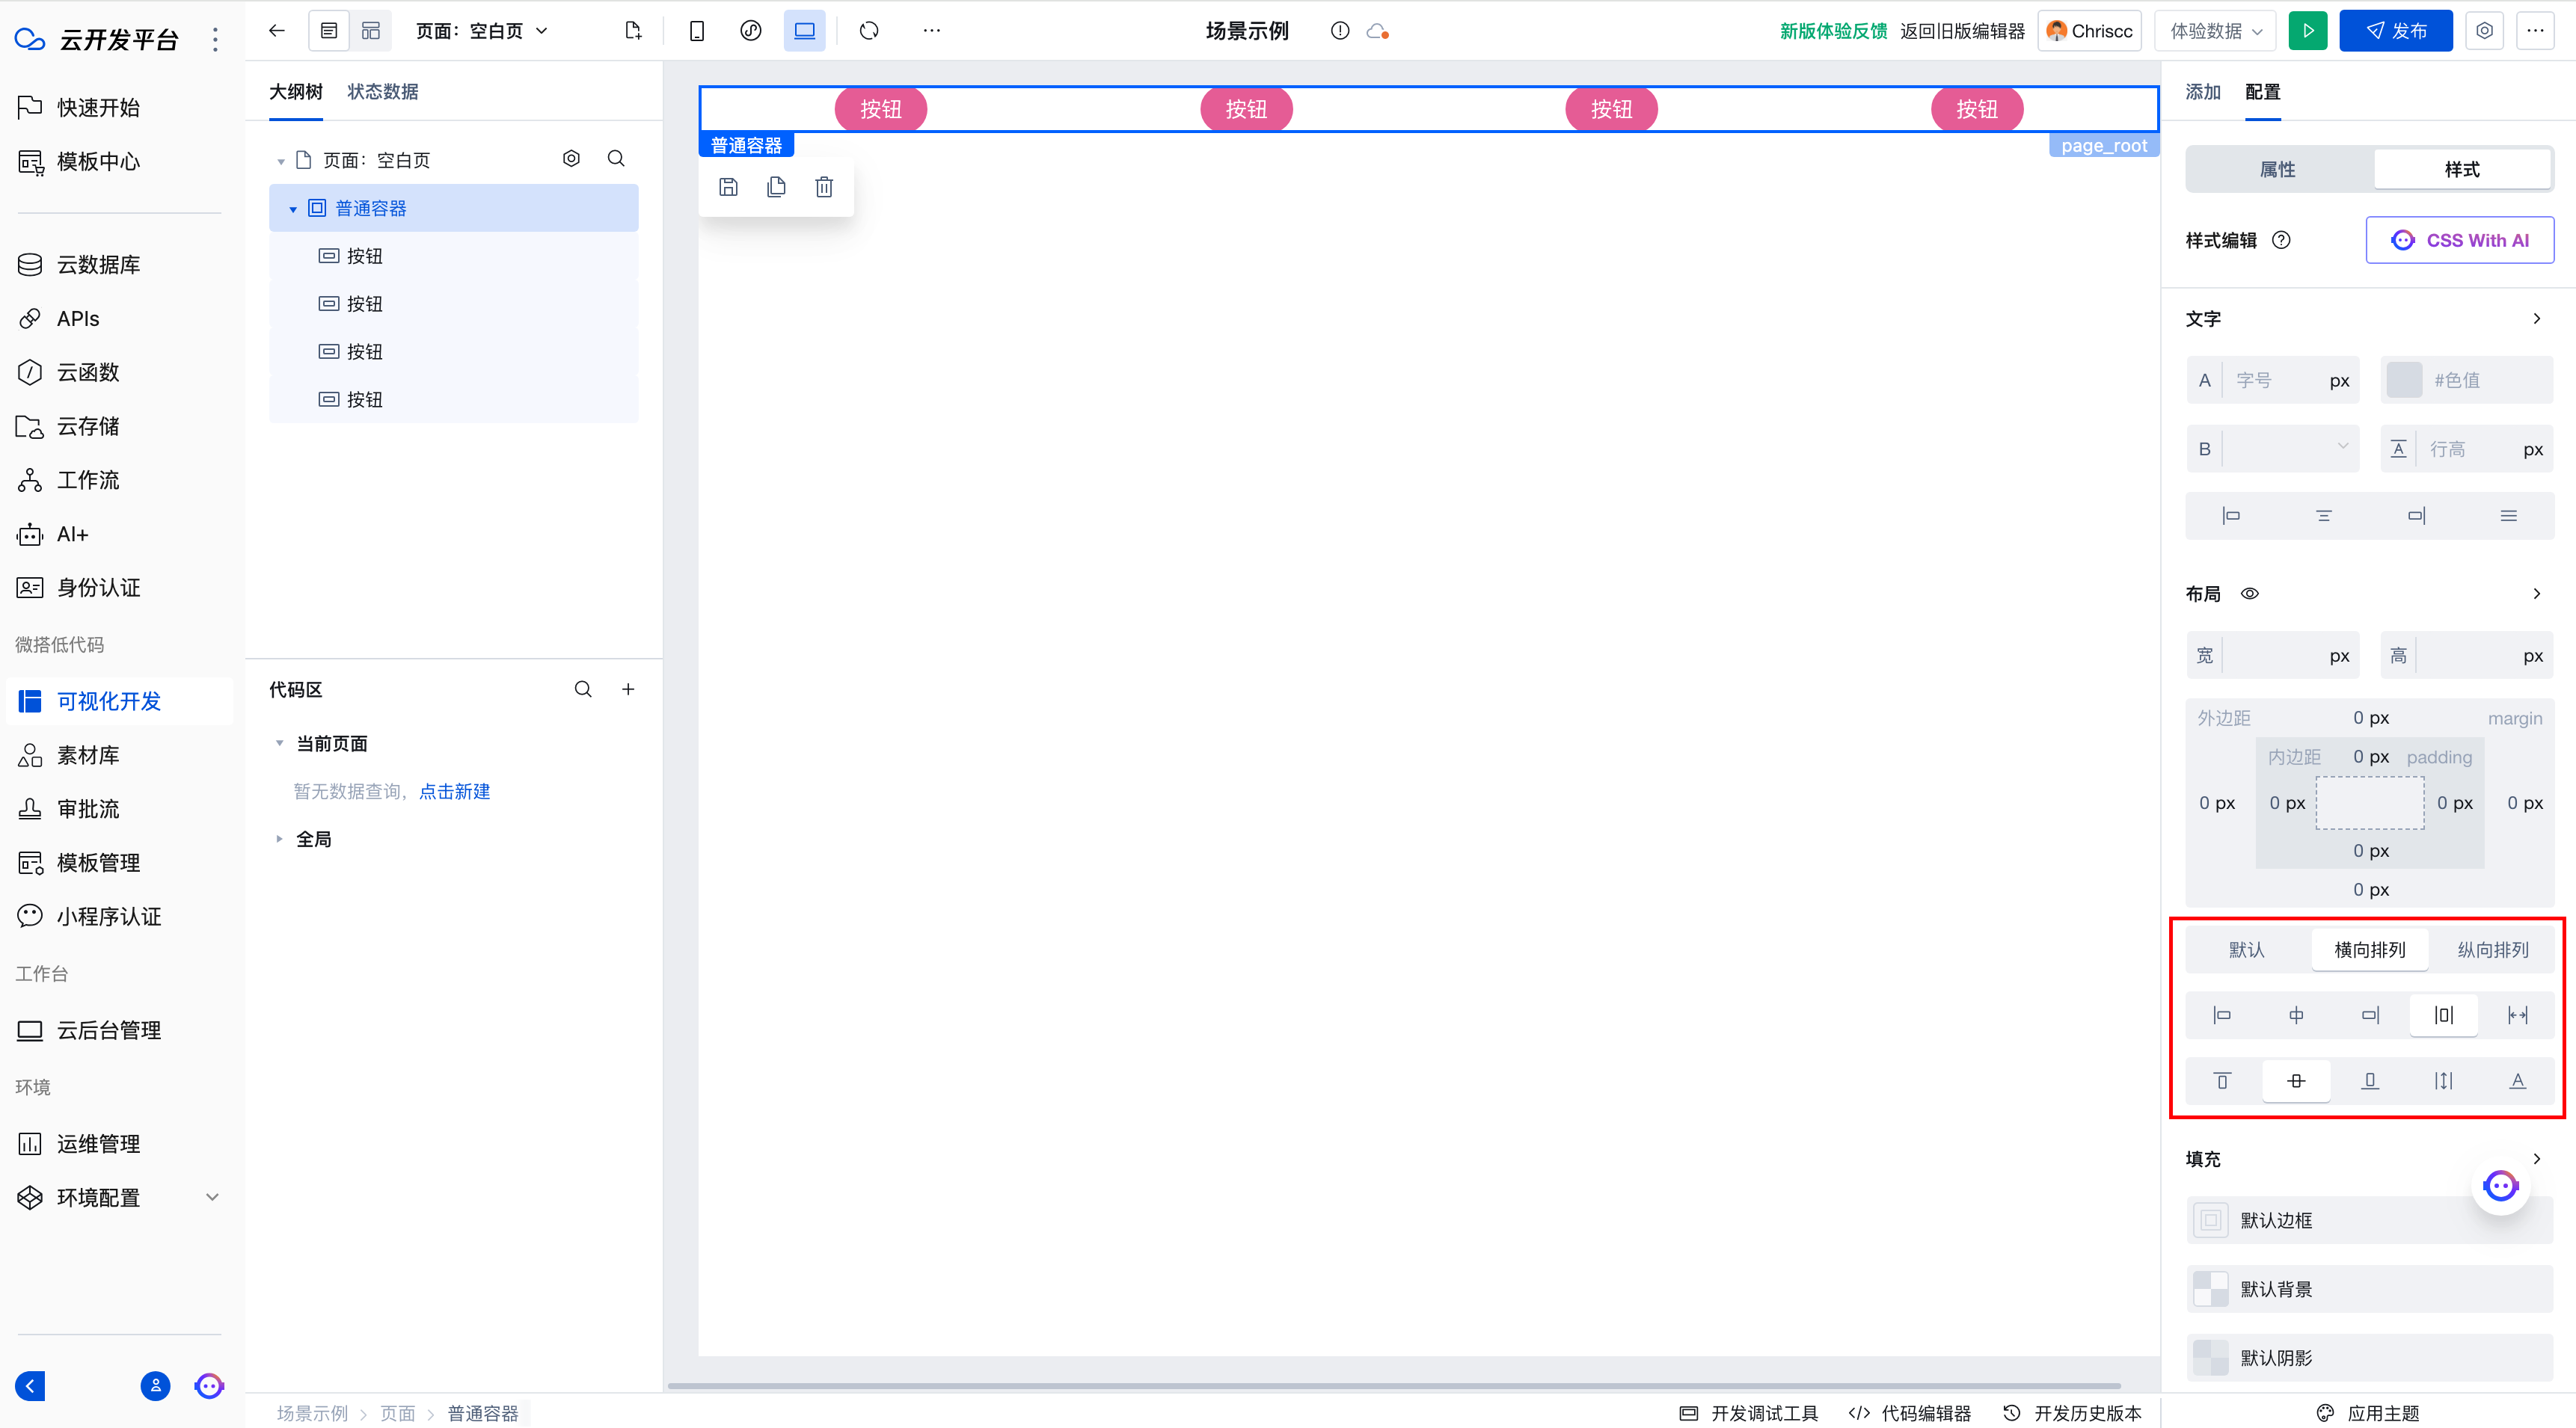This screenshot has height=1428, width=2576.
Task: Expand the 文字 section chevron
Action: (x=2537, y=318)
